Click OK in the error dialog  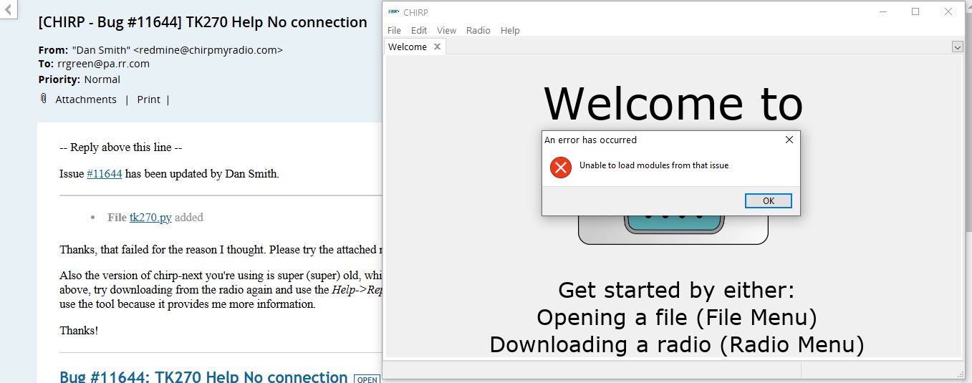click(768, 200)
